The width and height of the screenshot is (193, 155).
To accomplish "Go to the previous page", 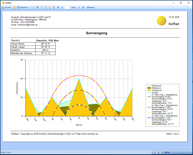I will click(62, 7).
